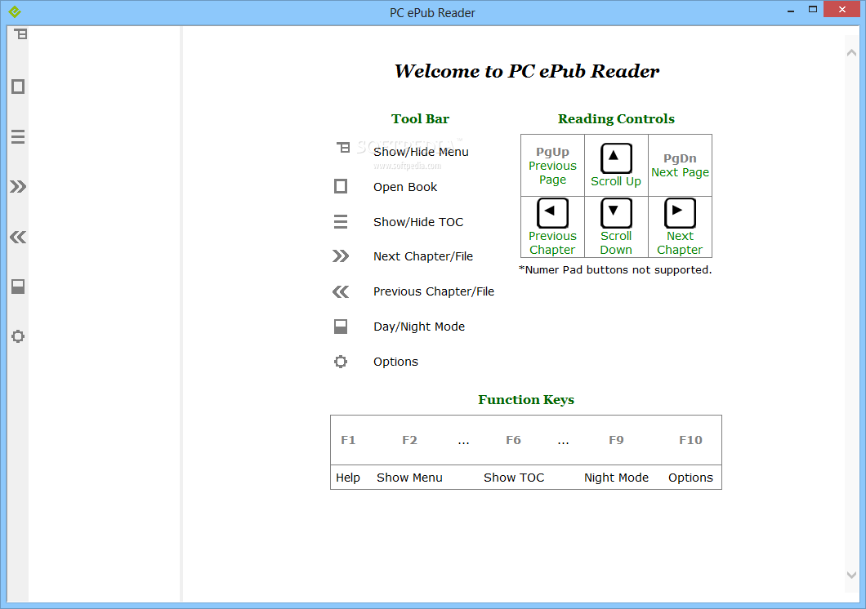Click the 'PgUp' key label
This screenshot has height=609, width=866.
coord(552,152)
